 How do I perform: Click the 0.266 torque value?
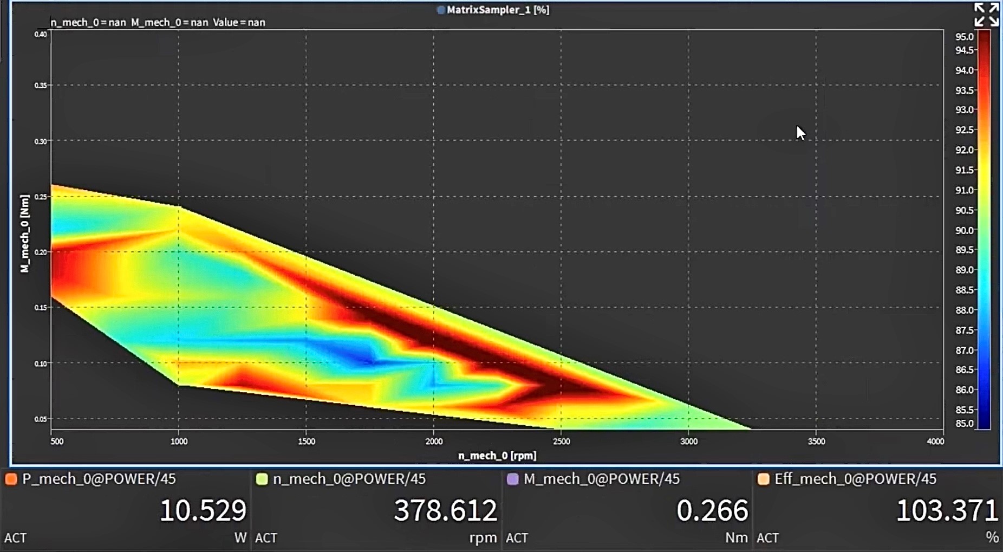click(713, 510)
